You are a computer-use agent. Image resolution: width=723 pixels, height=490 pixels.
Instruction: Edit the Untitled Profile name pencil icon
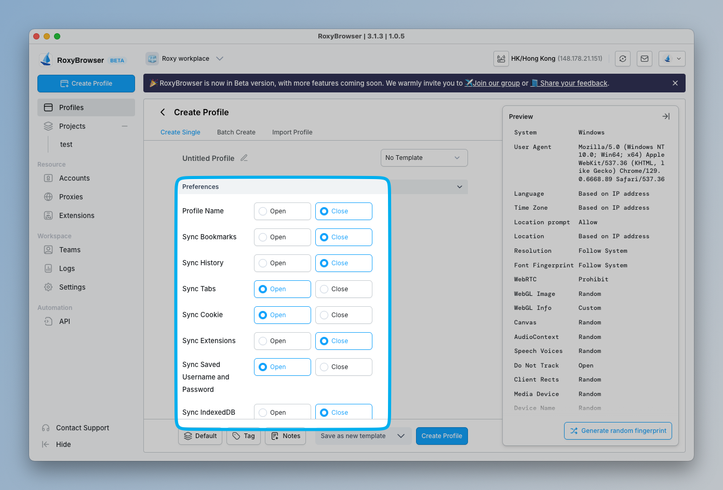[244, 158]
